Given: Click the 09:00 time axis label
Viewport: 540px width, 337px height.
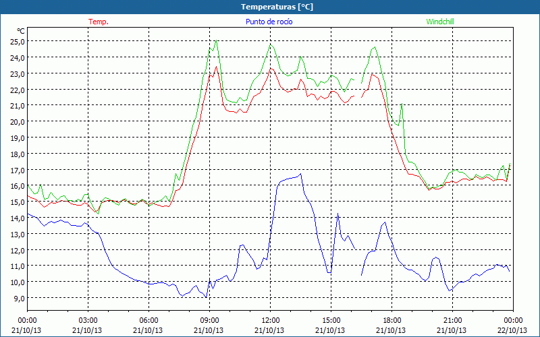Looking at the screenshot, I should tap(209, 321).
